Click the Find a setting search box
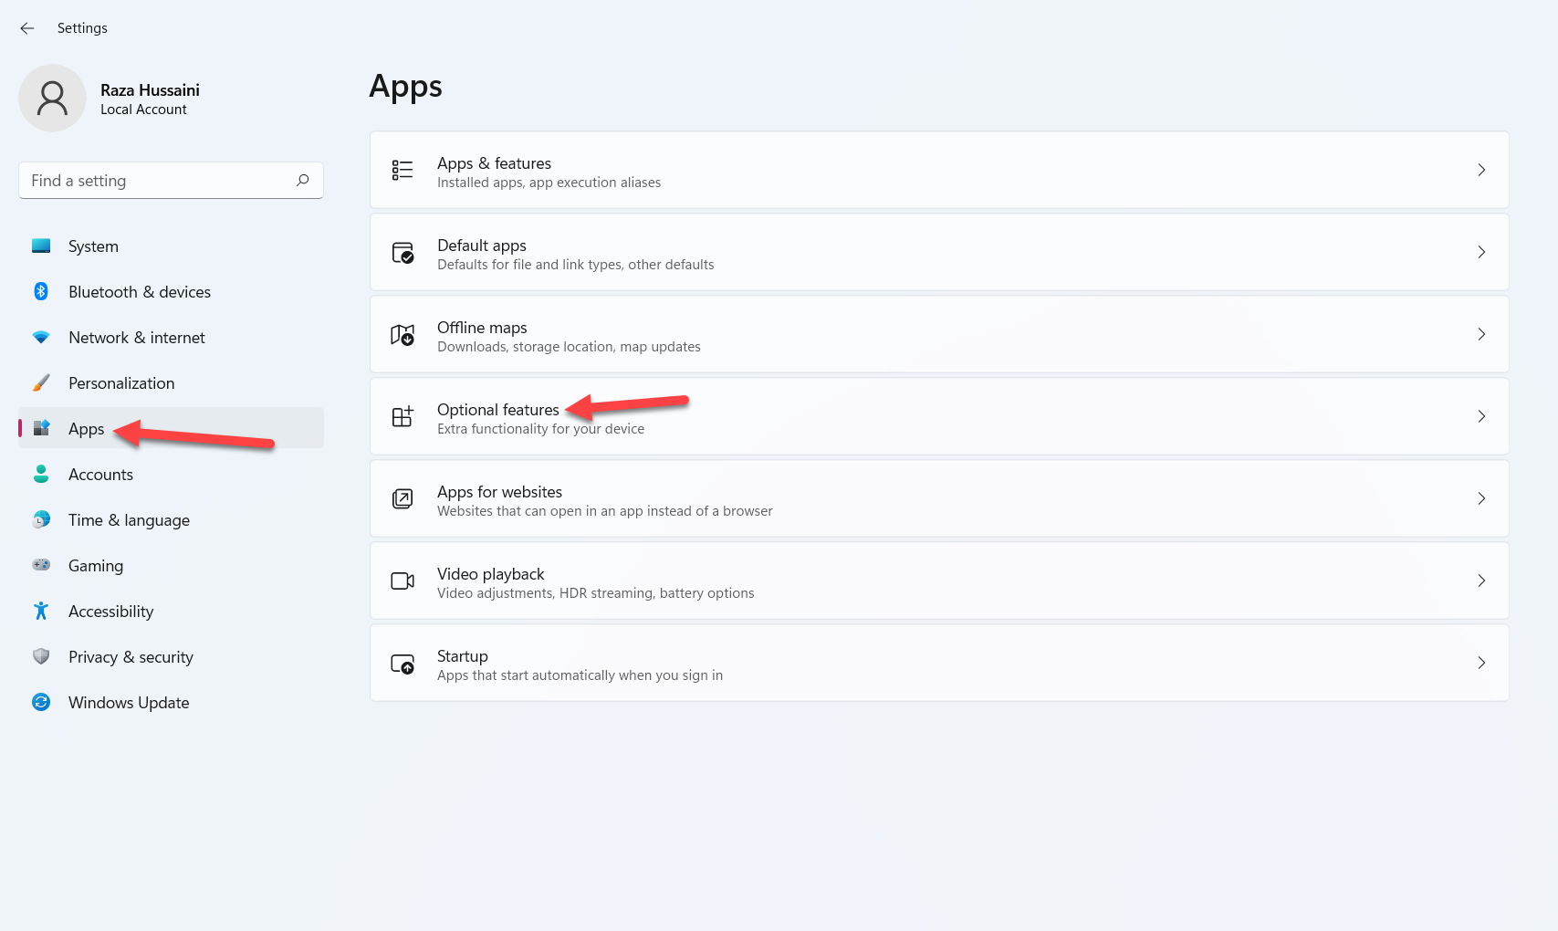Viewport: 1558px width, 931px height. [x=160, y=181]
